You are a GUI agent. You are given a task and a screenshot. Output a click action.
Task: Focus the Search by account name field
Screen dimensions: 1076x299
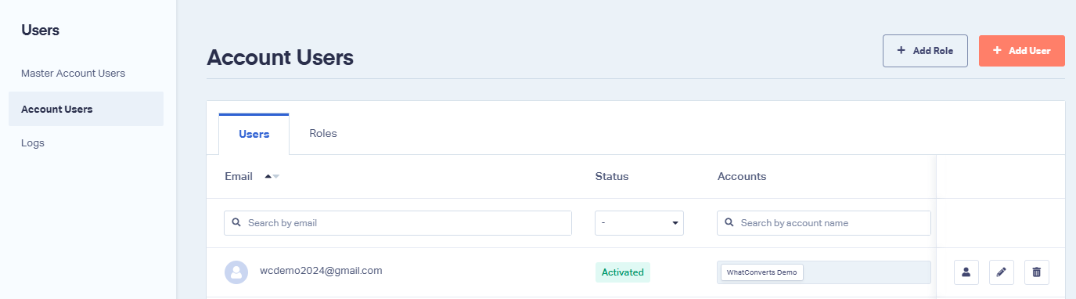(x=824, y=223)
